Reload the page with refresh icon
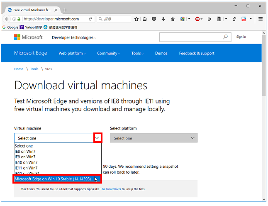Screen dimensions: 268x206 [90, 19]
